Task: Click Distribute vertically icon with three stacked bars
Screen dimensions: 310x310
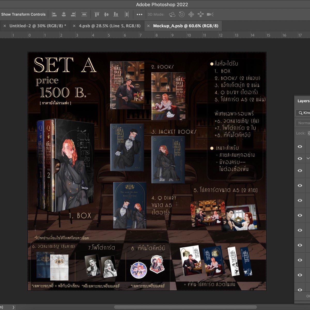Action: point(84,14)
